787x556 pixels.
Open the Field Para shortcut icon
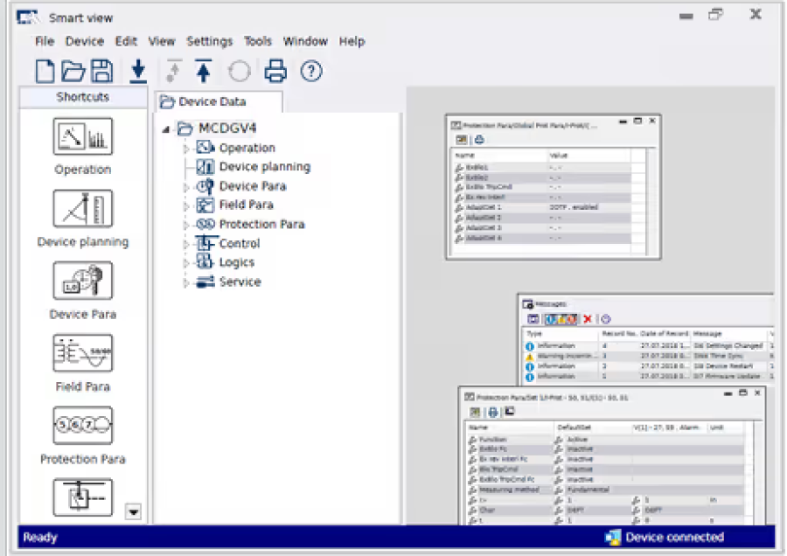coord(83,353)
